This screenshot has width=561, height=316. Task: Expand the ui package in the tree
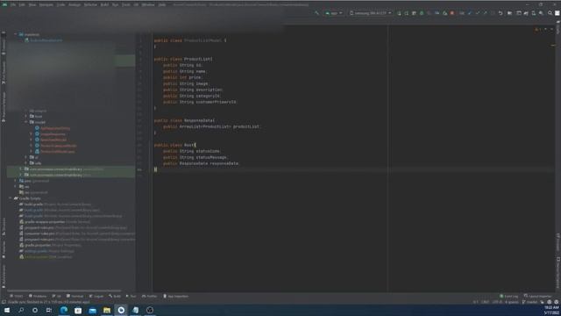click(x=26, y=157)
